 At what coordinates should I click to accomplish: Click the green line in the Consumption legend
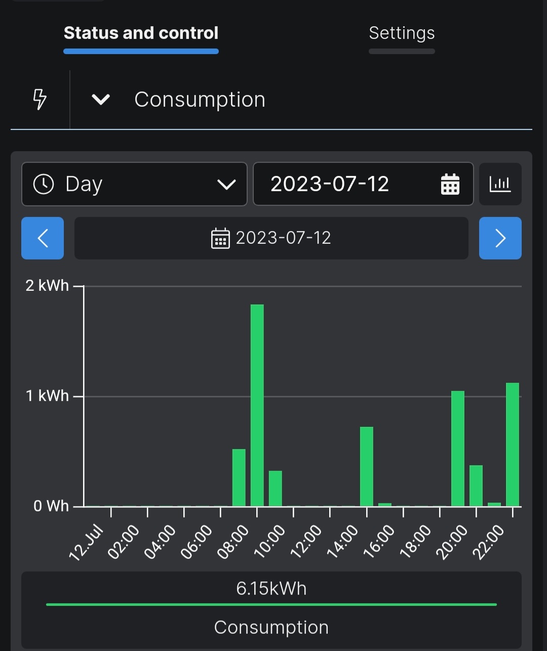click(271, 604)
